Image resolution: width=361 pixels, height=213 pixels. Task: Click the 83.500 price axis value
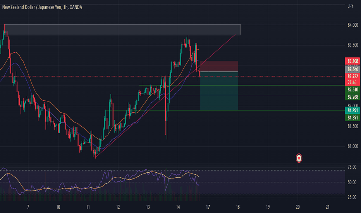[353, 45]
